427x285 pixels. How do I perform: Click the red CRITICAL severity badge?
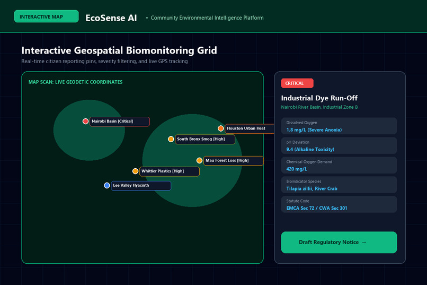point(297,83)
